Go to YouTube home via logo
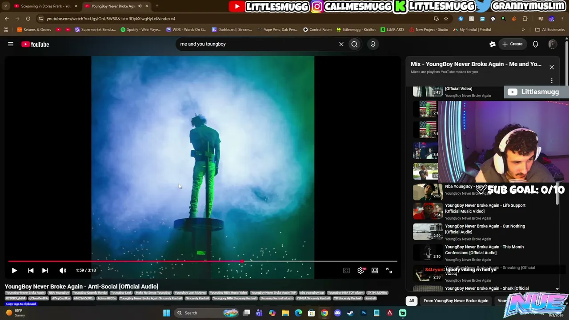This screenshot has height=320, width=569. tap(35, 44)
